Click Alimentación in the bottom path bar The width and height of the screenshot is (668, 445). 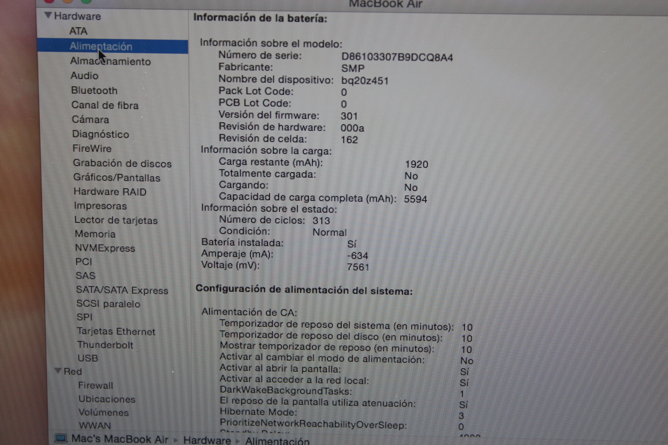click(277, 441)
